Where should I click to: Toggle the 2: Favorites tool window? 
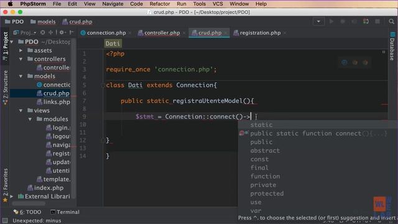6,185
